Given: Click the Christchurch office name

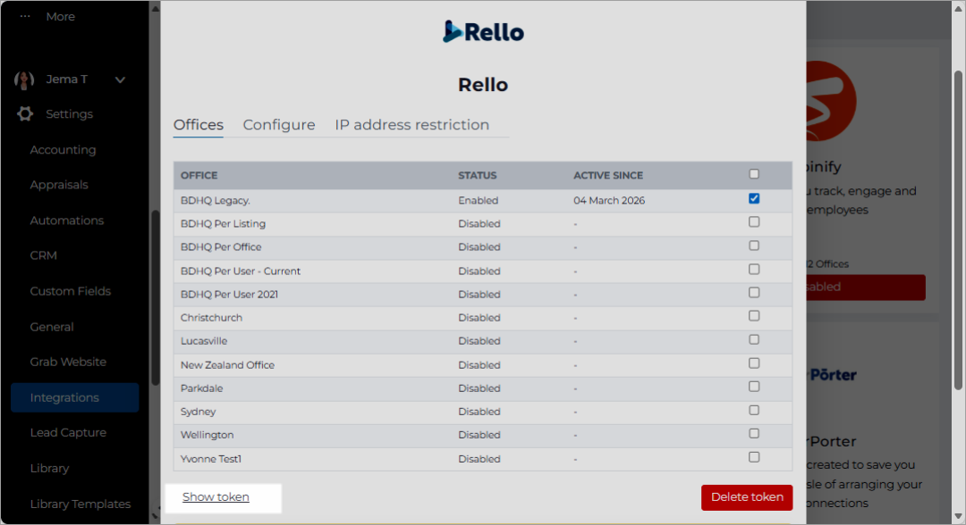Looking at the screenshot, I should coord(211,318).
